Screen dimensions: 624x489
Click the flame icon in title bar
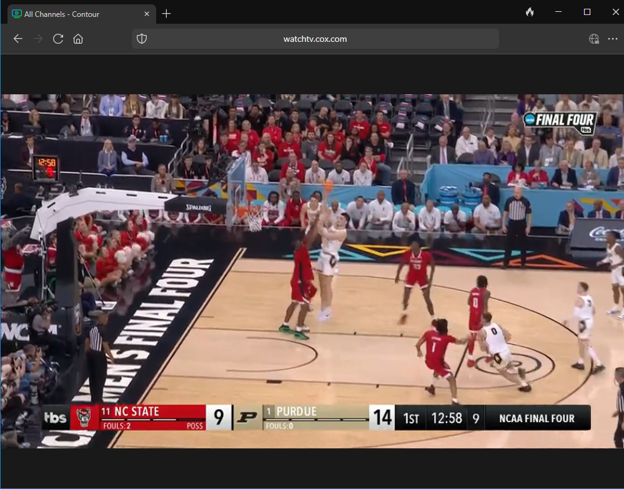[x=530, y=12]
